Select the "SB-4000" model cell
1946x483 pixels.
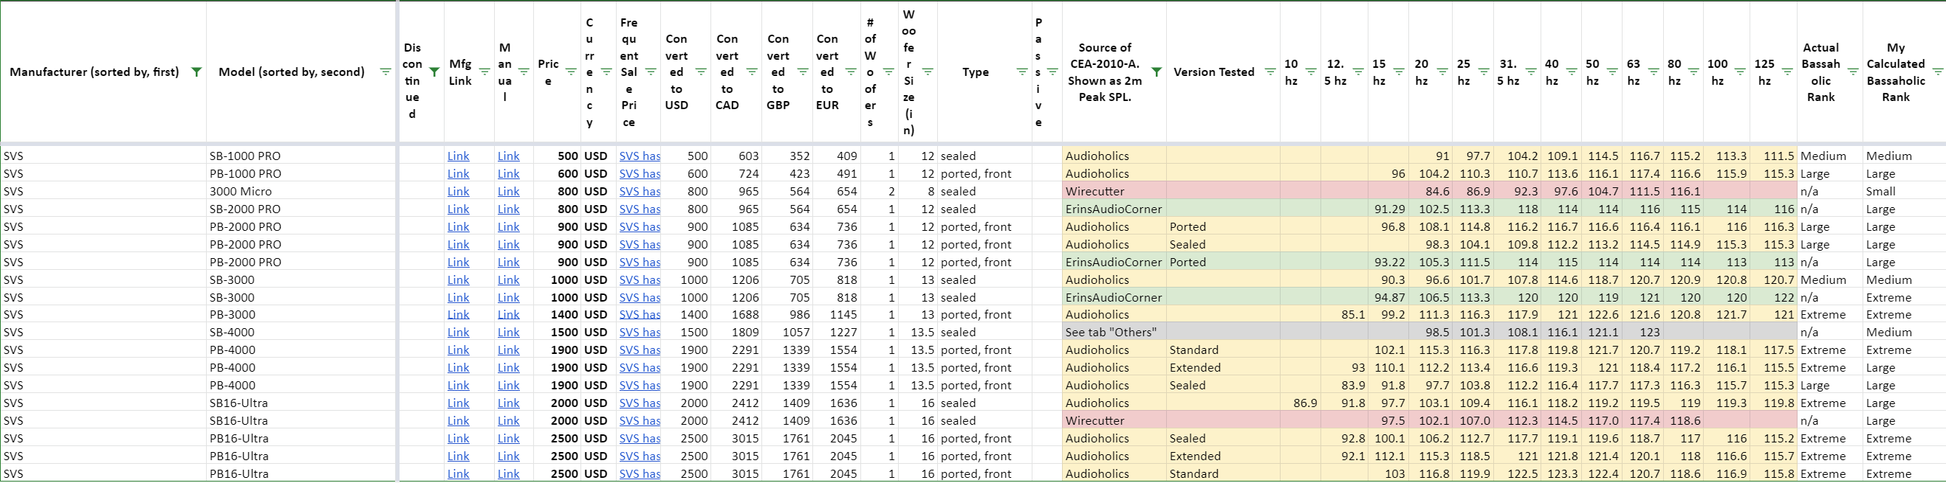(x=301, y=332)
